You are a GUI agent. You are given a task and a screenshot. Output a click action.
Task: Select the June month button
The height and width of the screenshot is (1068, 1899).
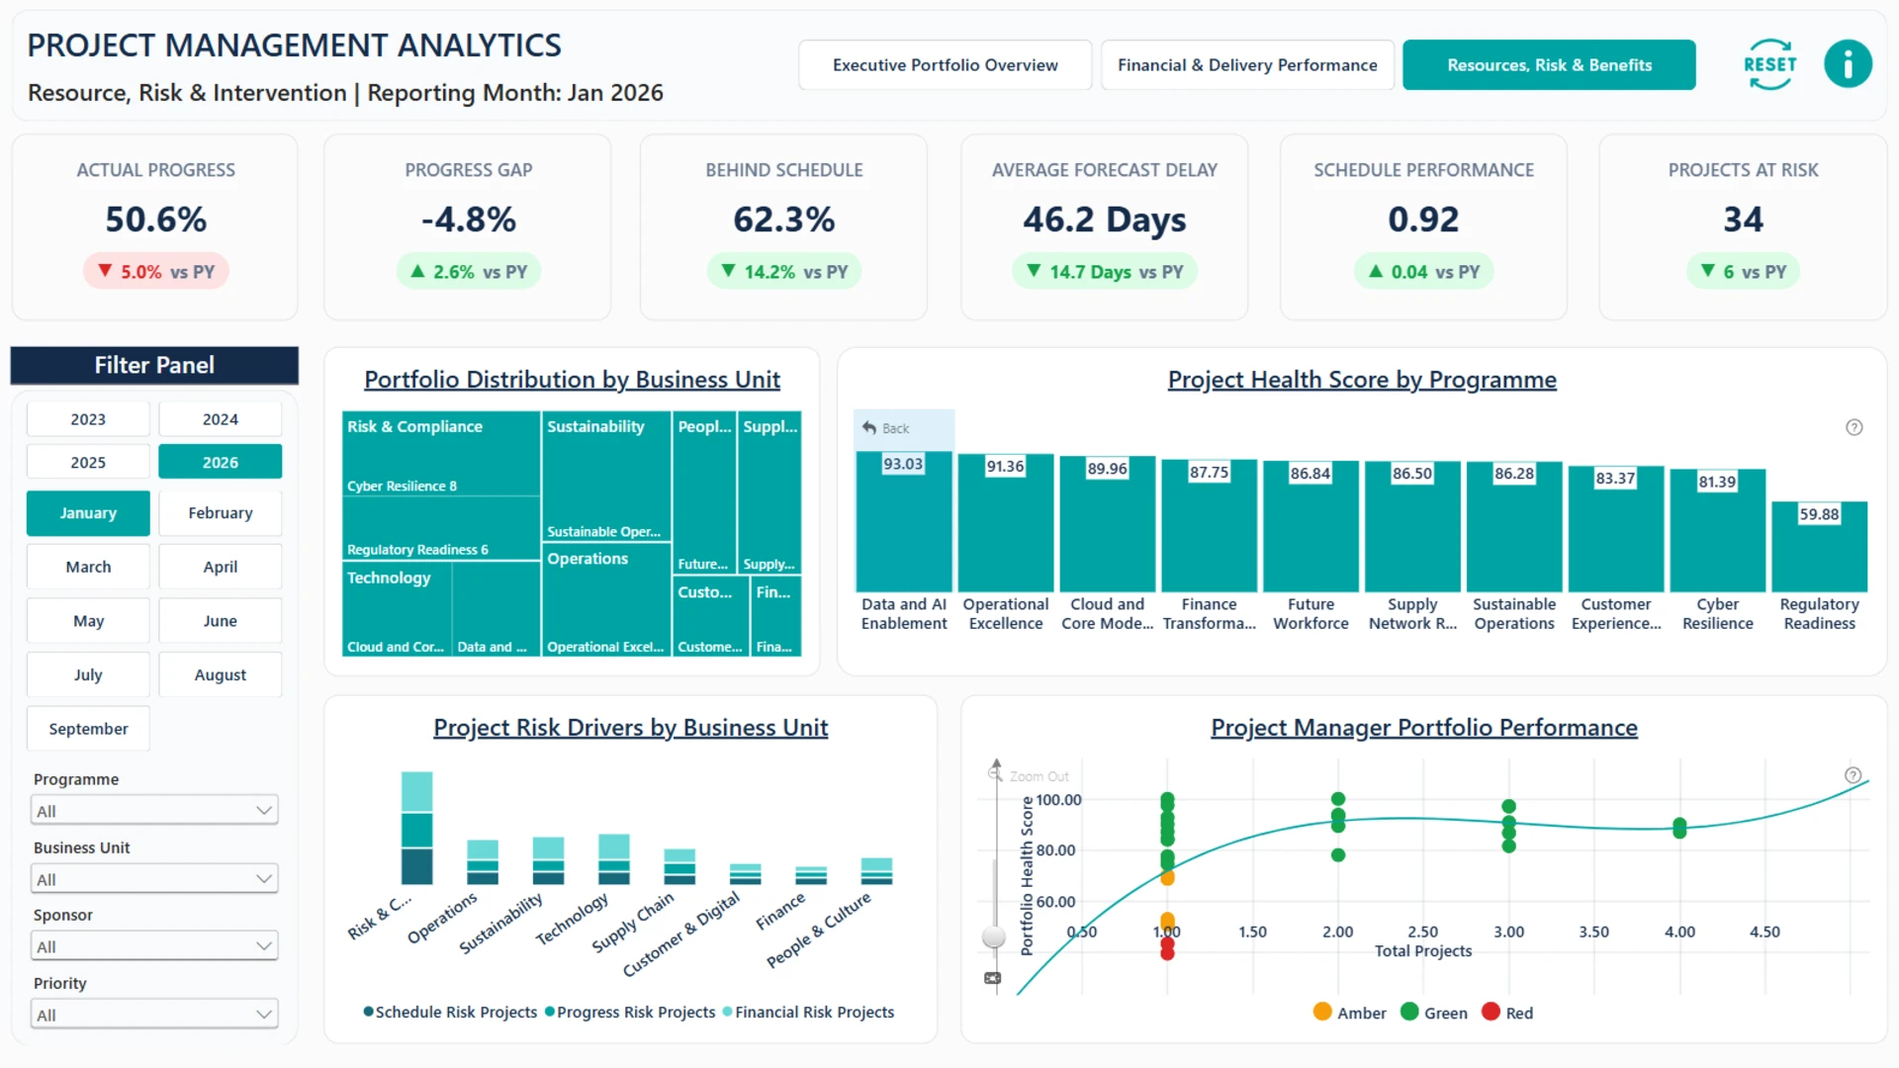click(221, 621)
